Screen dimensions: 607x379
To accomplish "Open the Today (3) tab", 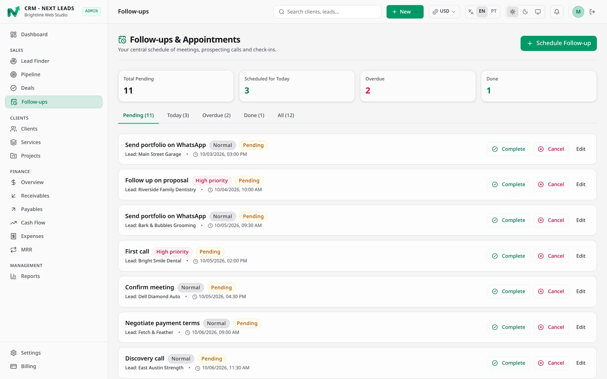I will 178,115.
